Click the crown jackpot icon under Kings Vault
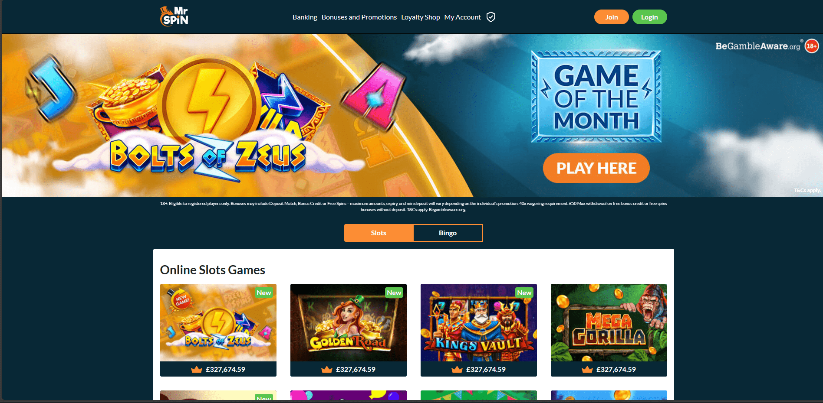This screenshot has height=403, width=823. tap(457, 369)
